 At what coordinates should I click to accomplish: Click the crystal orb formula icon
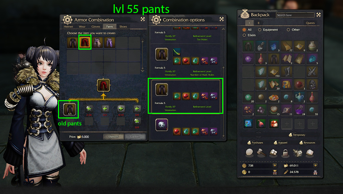161,125
